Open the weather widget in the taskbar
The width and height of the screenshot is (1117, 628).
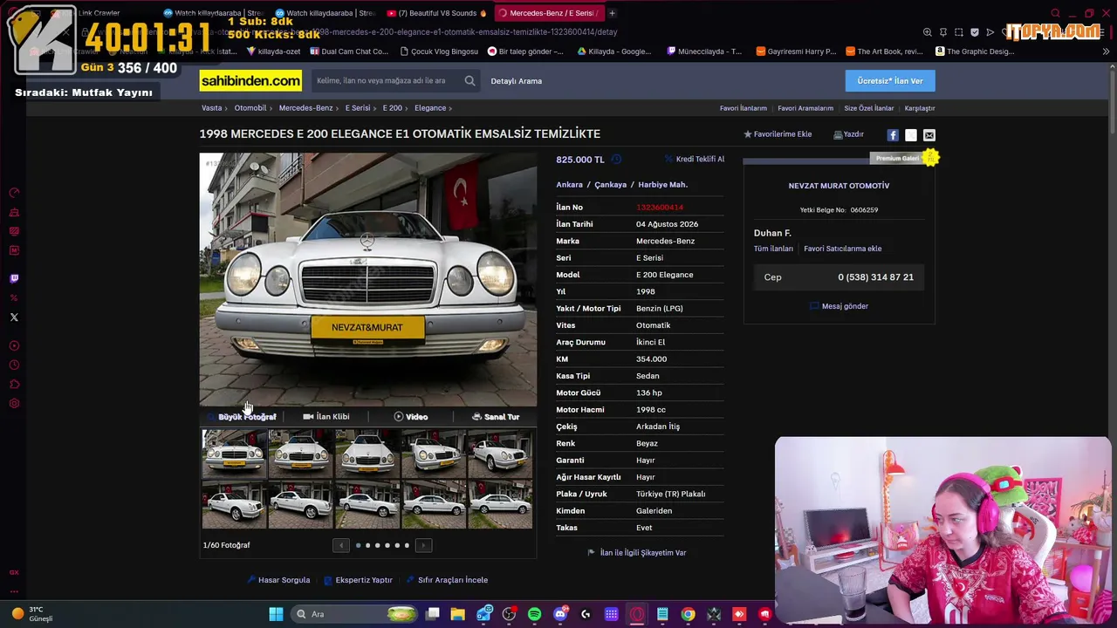click(x=33, y=614)
